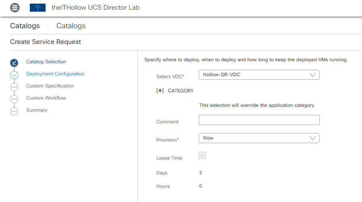Expand the CATEGORY section with plus icon
The width and height of the screenshot is (362, 202).
160,91
